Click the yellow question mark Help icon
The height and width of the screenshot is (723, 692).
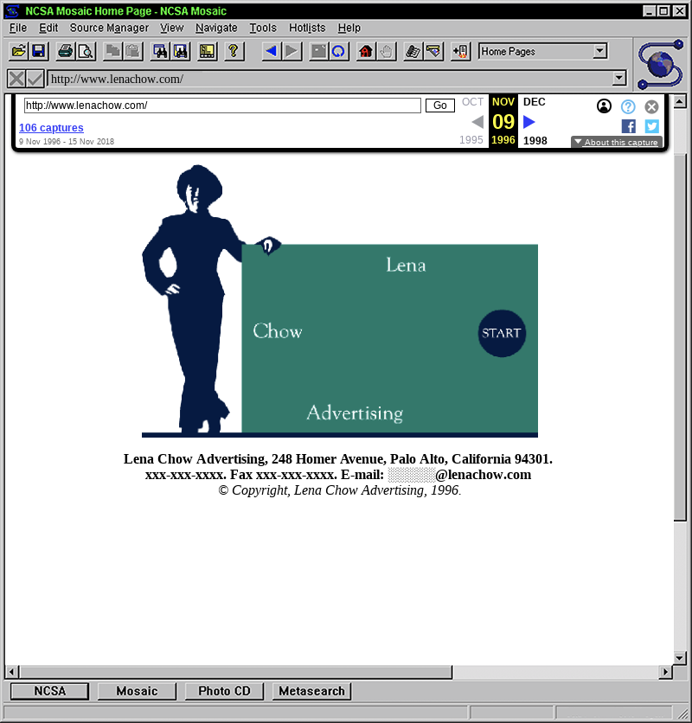point(233,51)
